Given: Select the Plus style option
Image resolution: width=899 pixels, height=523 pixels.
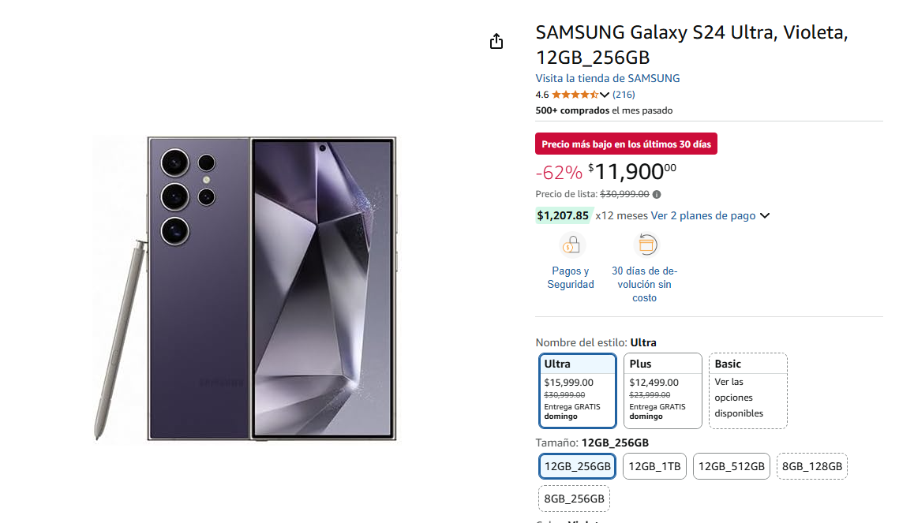Looking at the screenshot, I should point(662,390).
